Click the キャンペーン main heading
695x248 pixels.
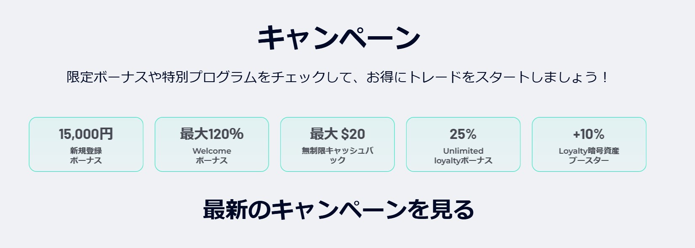click(339, 38)
